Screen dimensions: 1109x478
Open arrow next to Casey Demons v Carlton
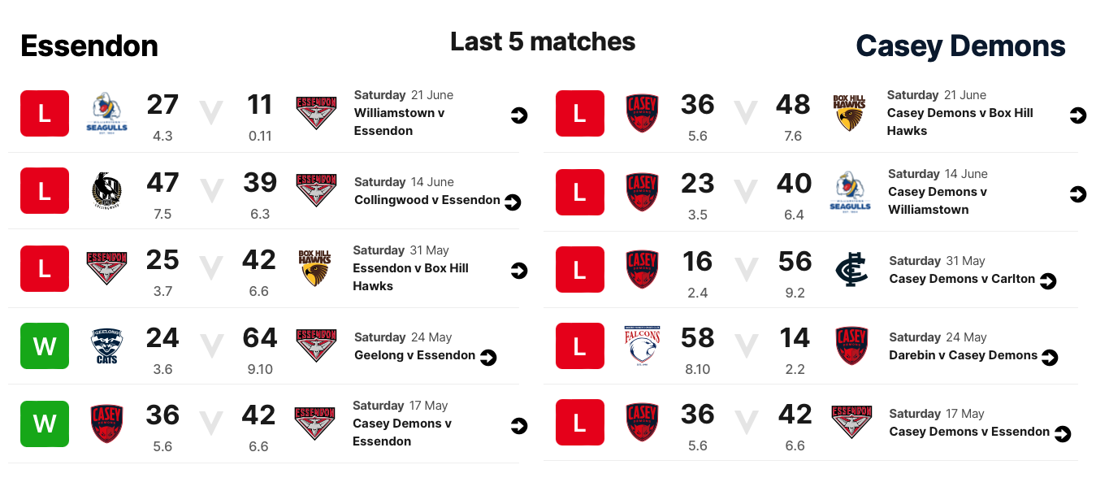click(1048, 280)
